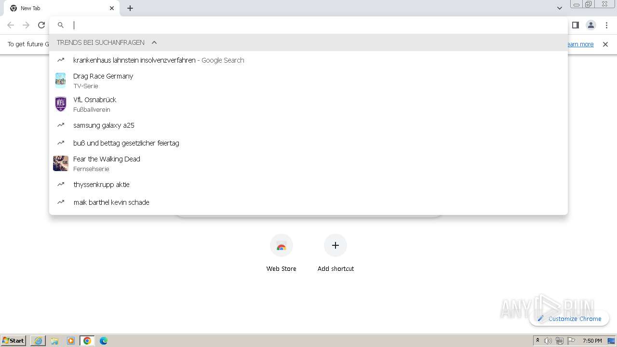Open File Explorer from the taskbar
The image size is (617, 347).
click(54, 341)
